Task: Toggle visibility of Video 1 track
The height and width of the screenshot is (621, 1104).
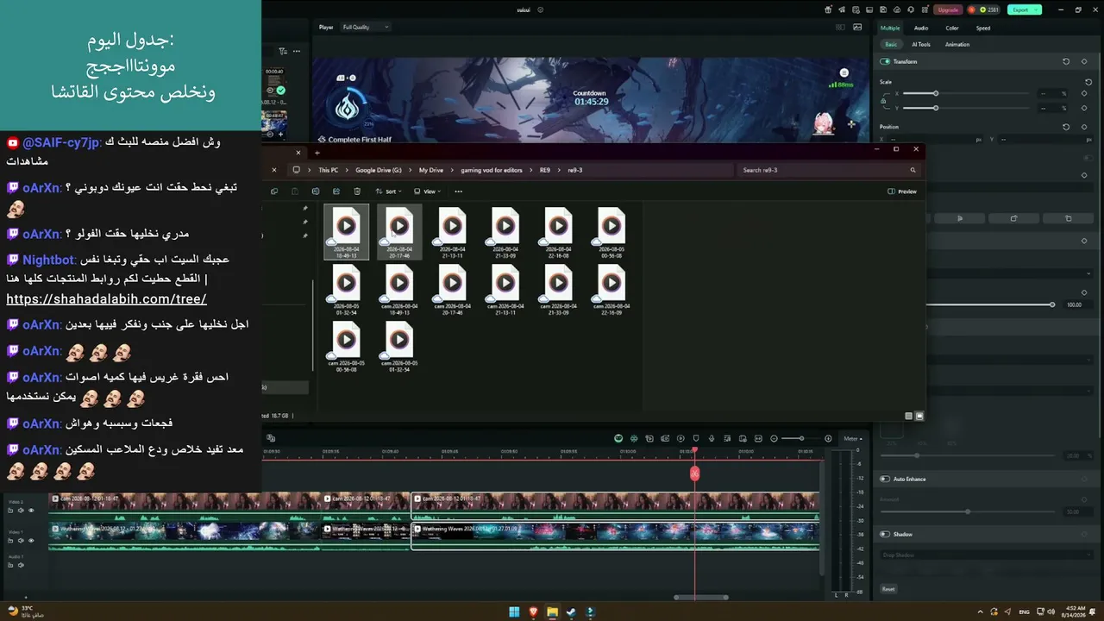Action: 31,541
